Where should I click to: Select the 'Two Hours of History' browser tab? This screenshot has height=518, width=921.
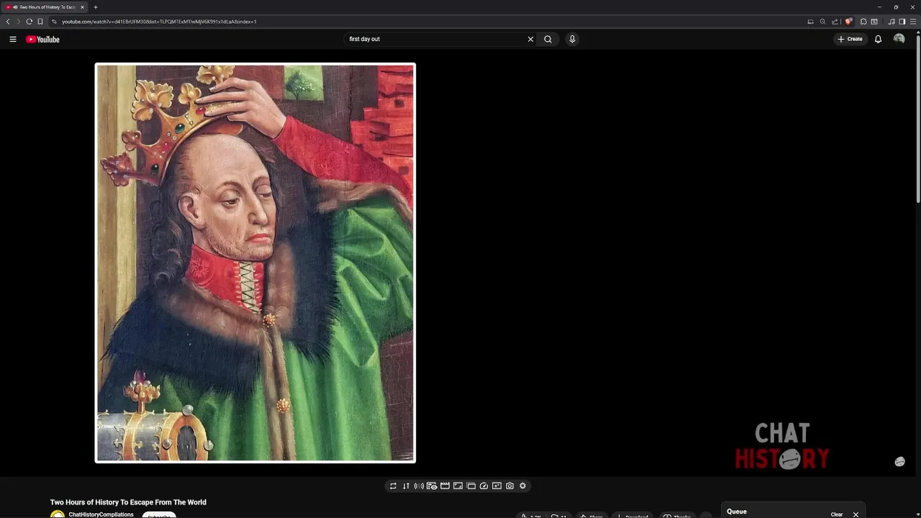coord(45,7)
